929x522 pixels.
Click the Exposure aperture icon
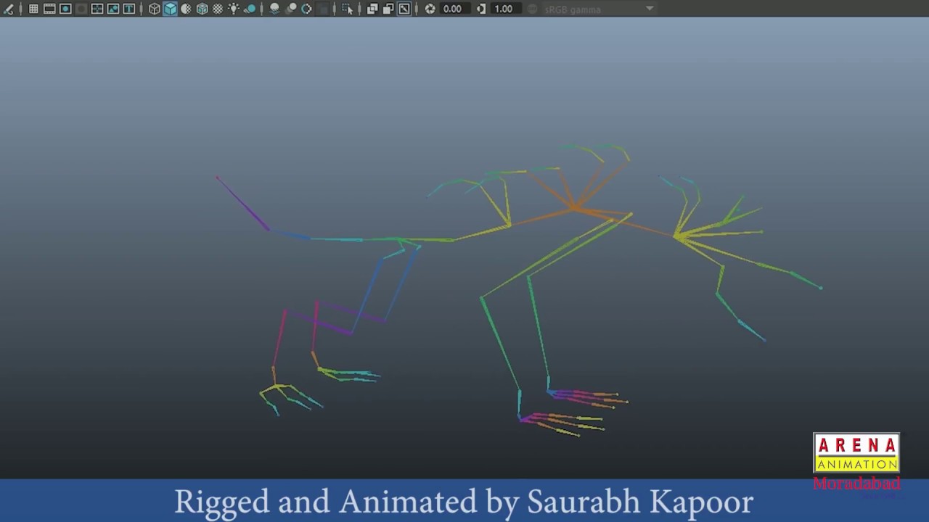point(430,9)
